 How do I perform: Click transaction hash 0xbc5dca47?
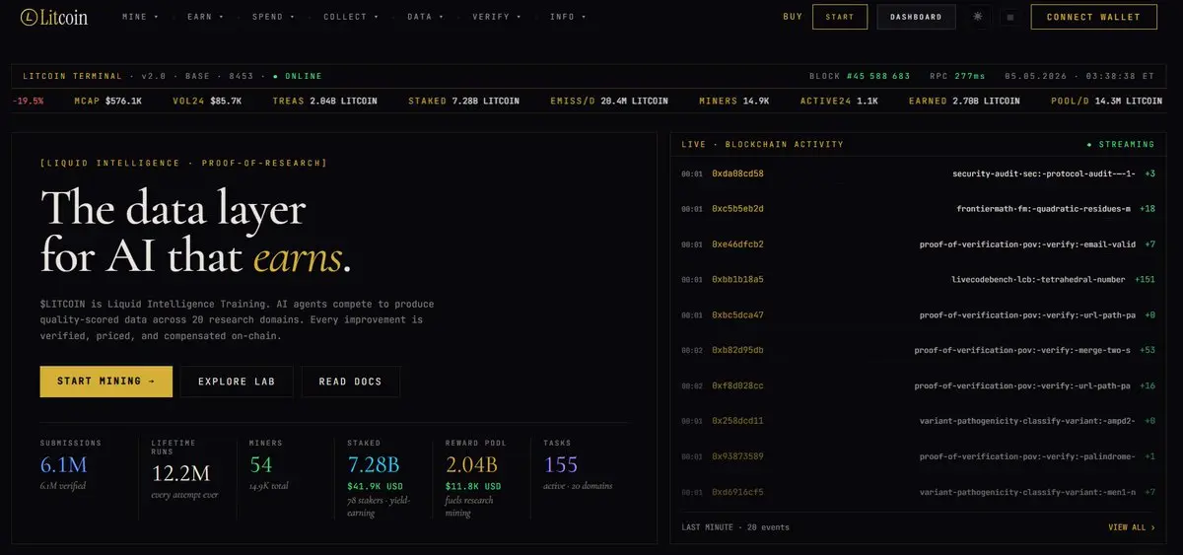pyautogui.click(x=737, y=315)
